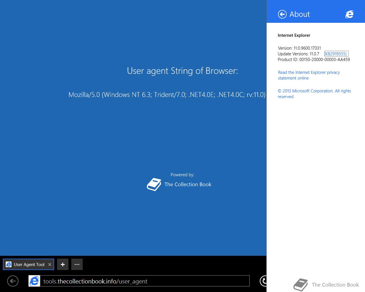Click the 'About' panel heading
This screenshot has height=292, width=365.
click(299, 14)
